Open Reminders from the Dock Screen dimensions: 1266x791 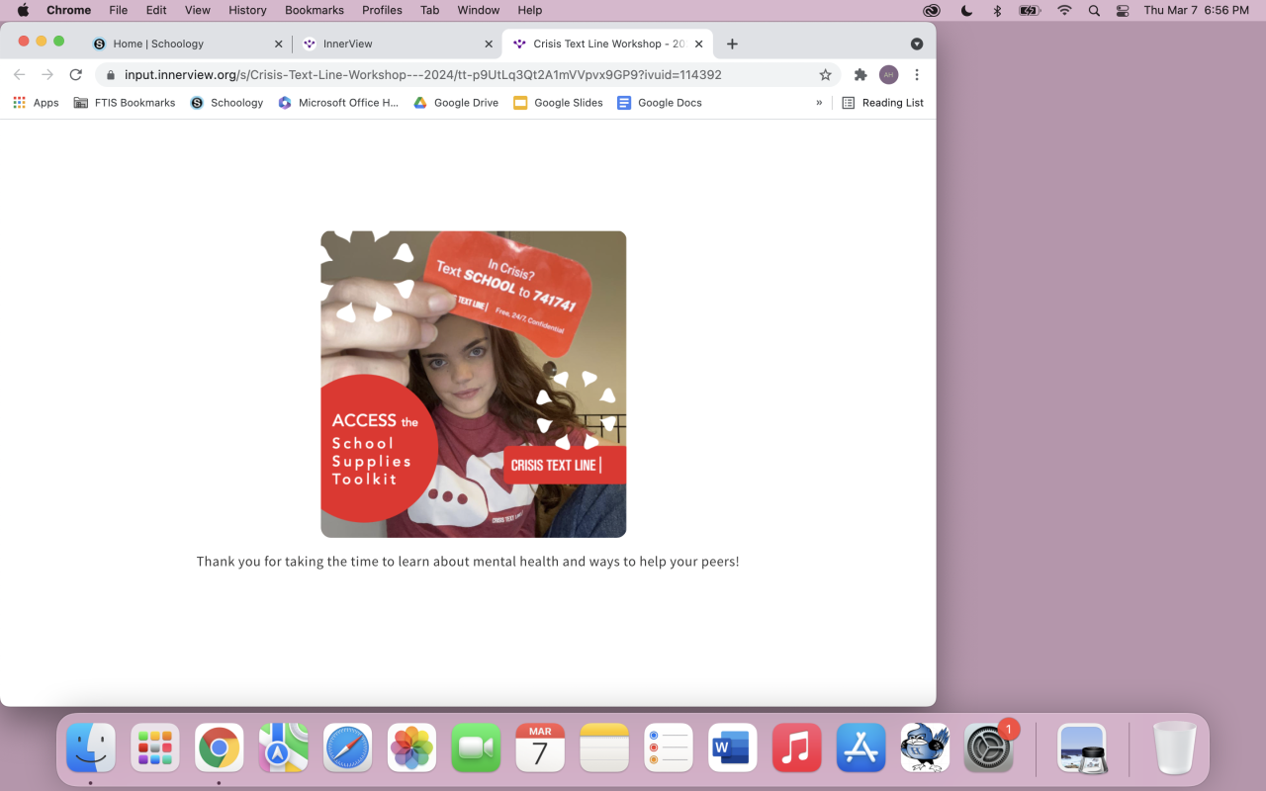pyautogui.click(x=669, y=747)
